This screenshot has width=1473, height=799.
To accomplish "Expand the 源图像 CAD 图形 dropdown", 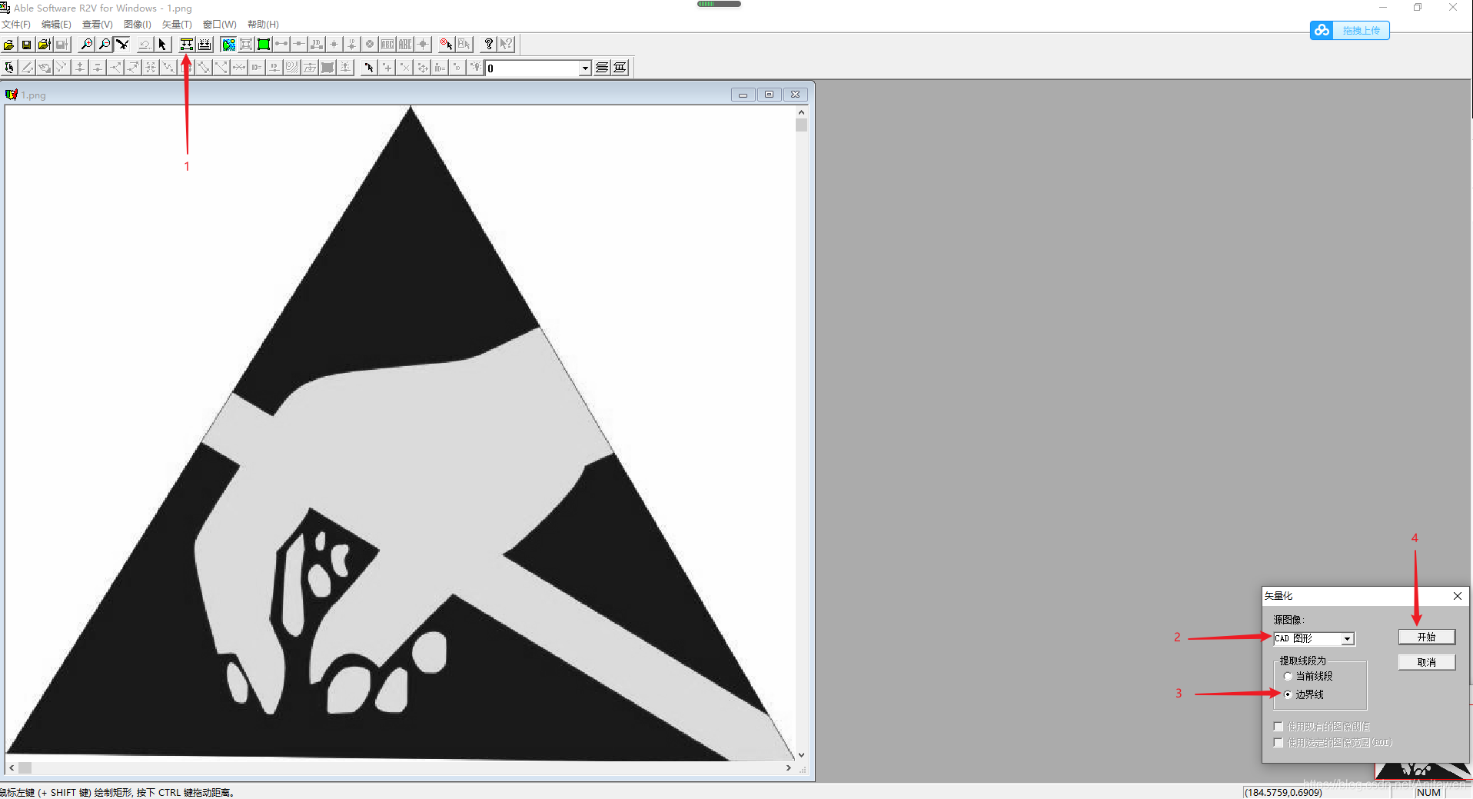I will [x=1347, y=639].
